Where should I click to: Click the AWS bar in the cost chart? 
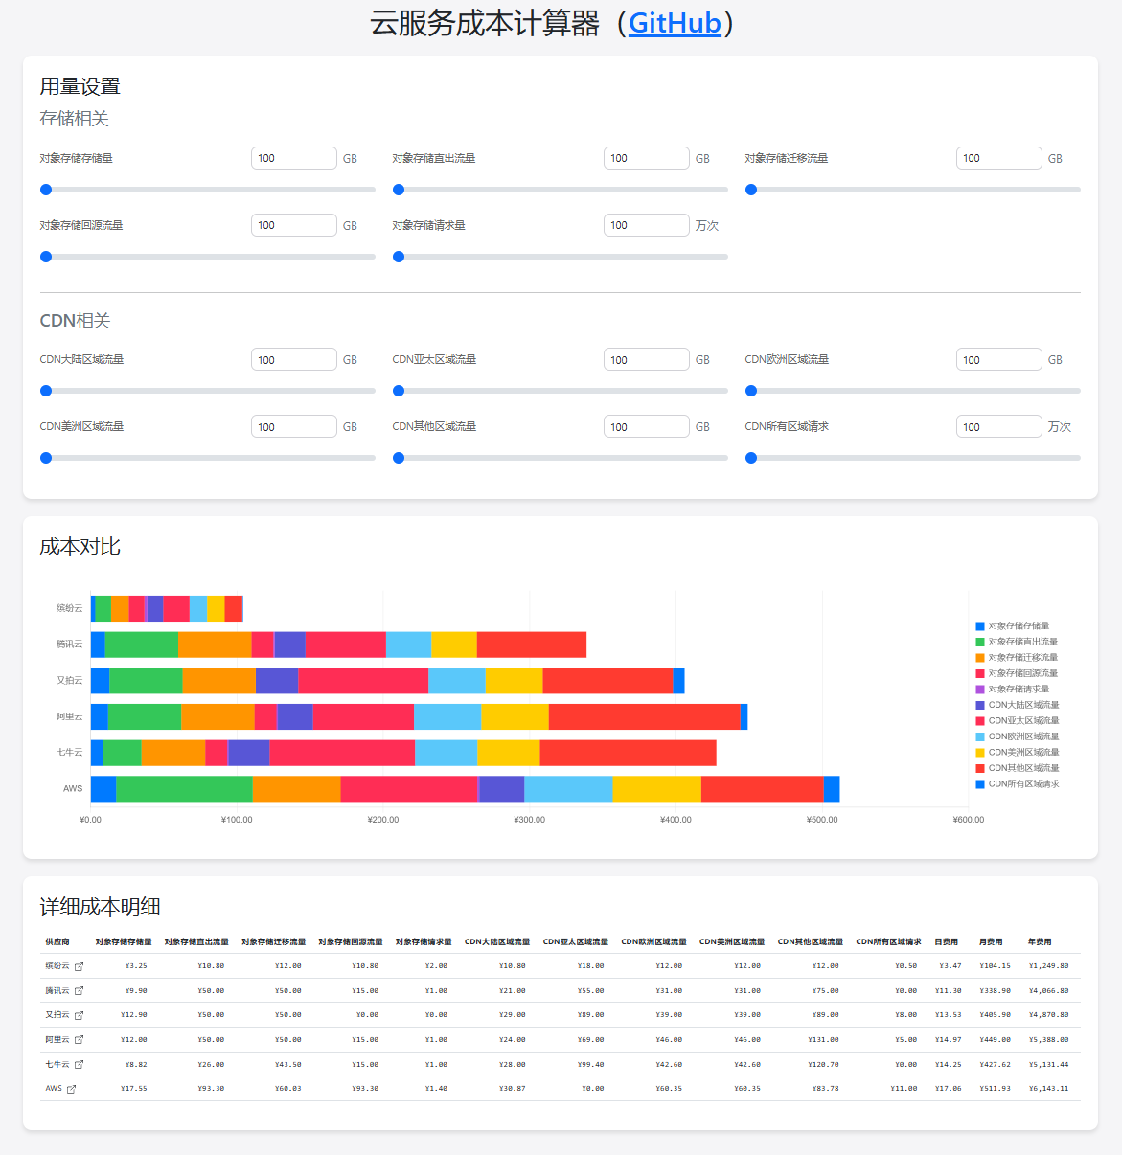(x=465, y=788)
